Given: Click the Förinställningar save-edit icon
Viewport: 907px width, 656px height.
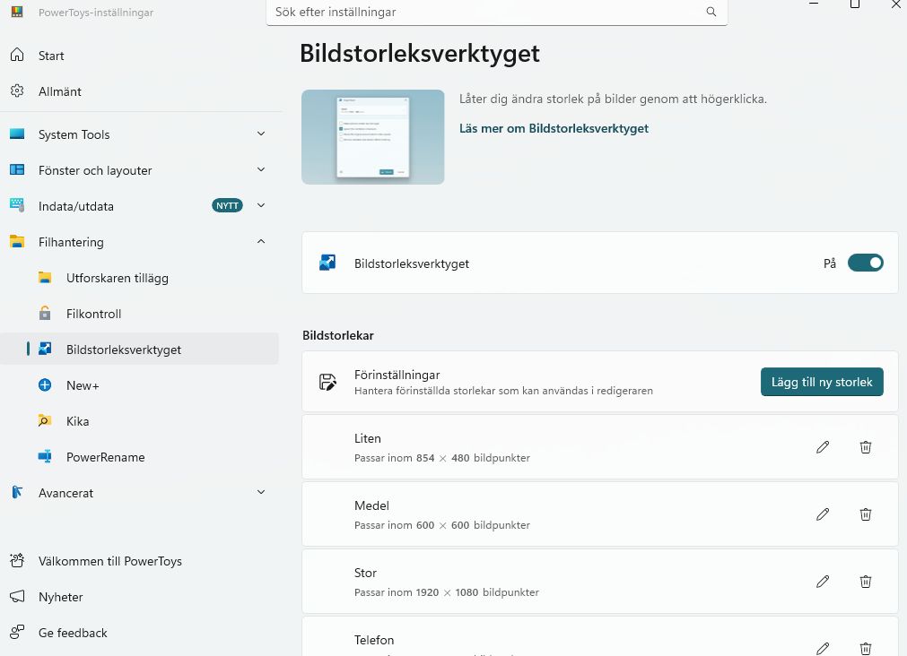Looking at the screenshot, I should (x=327, y=382).
